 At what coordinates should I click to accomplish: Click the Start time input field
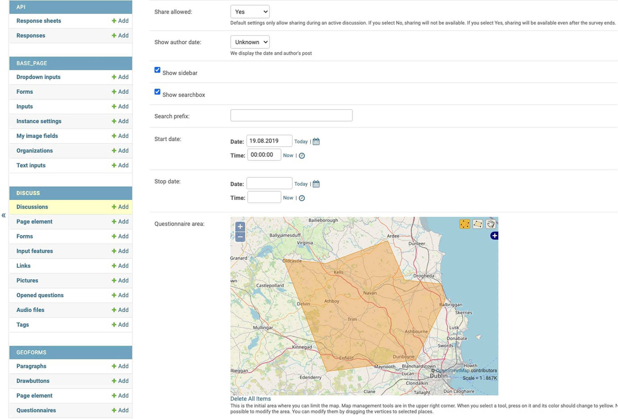264,155
